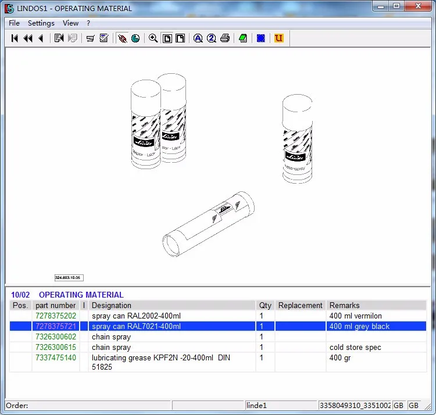Click the double-arrow rewind toolbar icon
The image size is (436, 415).
pos(28,38)
